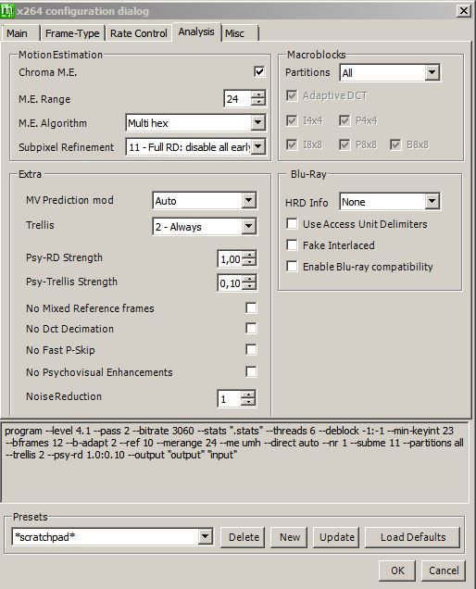476x589 pixels.
Task: Open the Frame-Type tab
Action: click(x=72, y=33)
